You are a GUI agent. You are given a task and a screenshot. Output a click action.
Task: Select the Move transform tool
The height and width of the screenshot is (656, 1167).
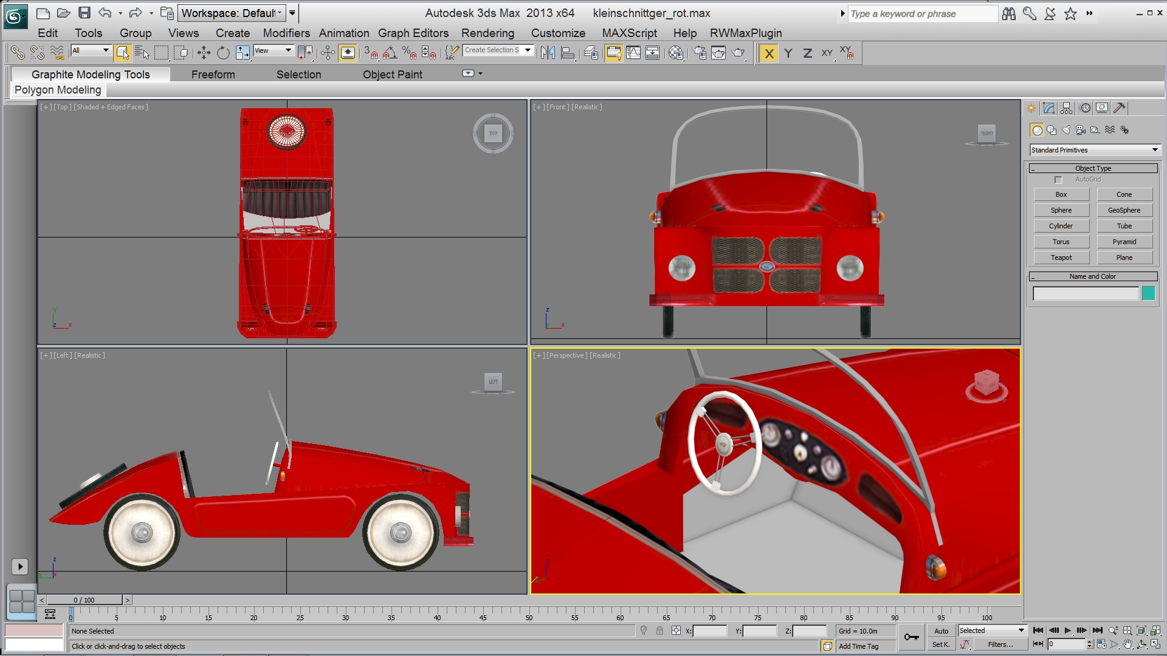tap(204, 53)
